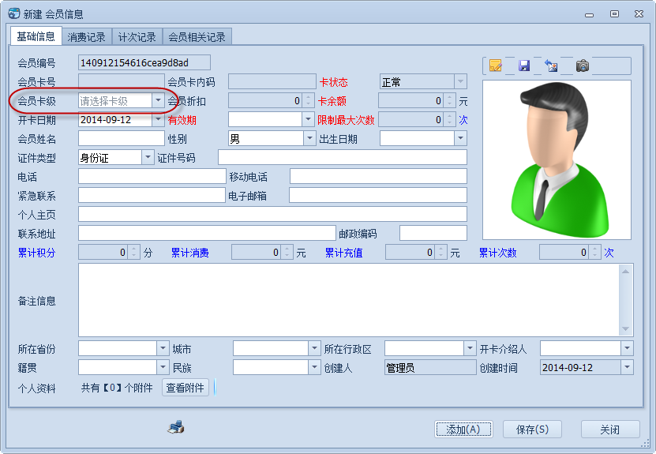656x454 pixels.
Task: Open the 会员相关记录 tab
Action: point(197,37)
